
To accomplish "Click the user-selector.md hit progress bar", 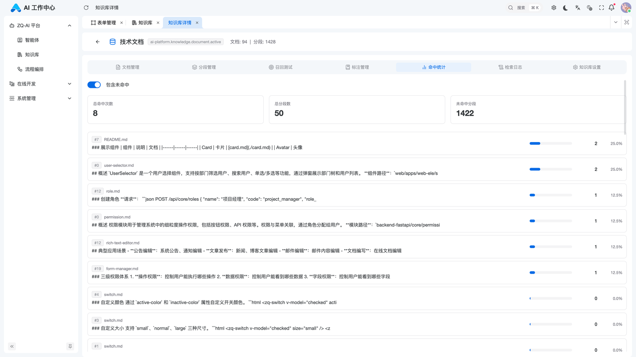I will 551,169.
